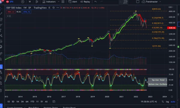Remove drawings with trash icon
This screenshot has width=180, height=108.
(1, 90)
